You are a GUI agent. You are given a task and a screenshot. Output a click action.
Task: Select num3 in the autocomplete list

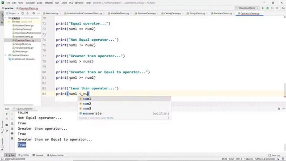[x=124, y=108]
